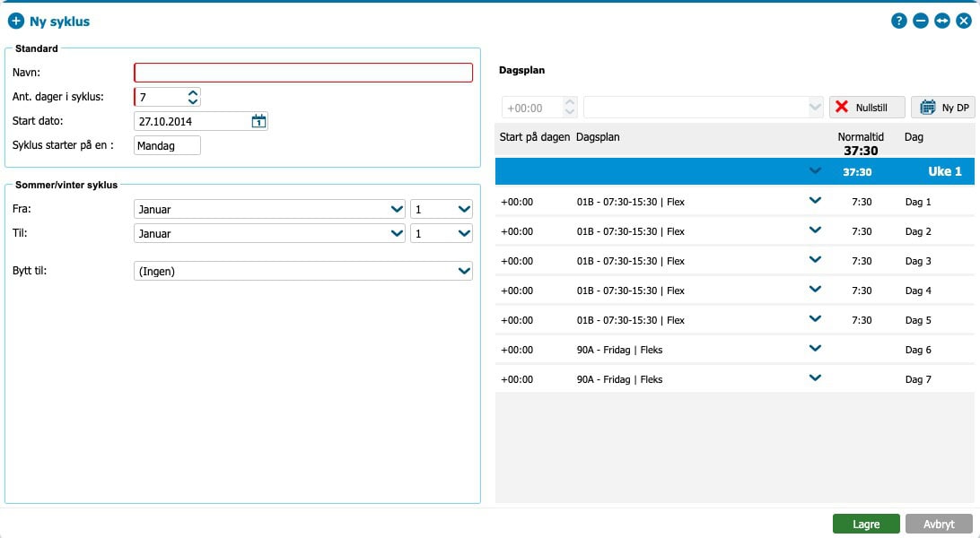Click the Nullstill button
Screen dimensions: 980x538
tap(867, 108)
